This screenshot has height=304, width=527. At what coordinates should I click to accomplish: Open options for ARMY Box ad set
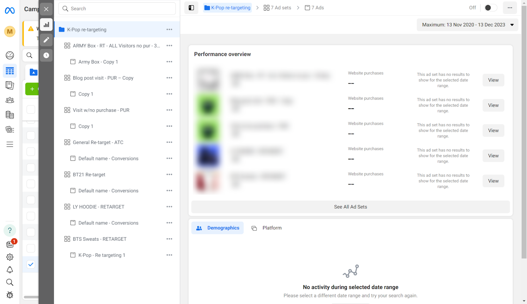click(169, 46)
